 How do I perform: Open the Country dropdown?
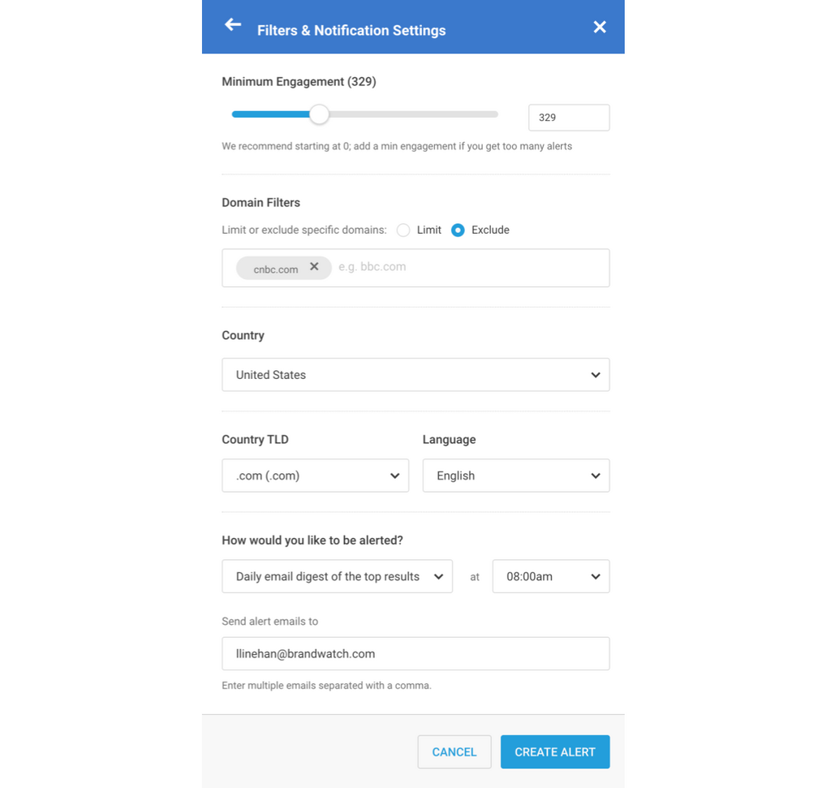click(x=415, y=375)
